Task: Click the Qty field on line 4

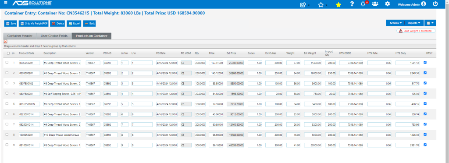Action: [x=200, y=93]
